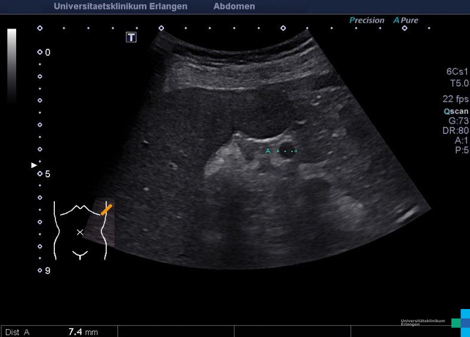
Task: Toggle the Qscan setting
Action: tap(456, 111)
